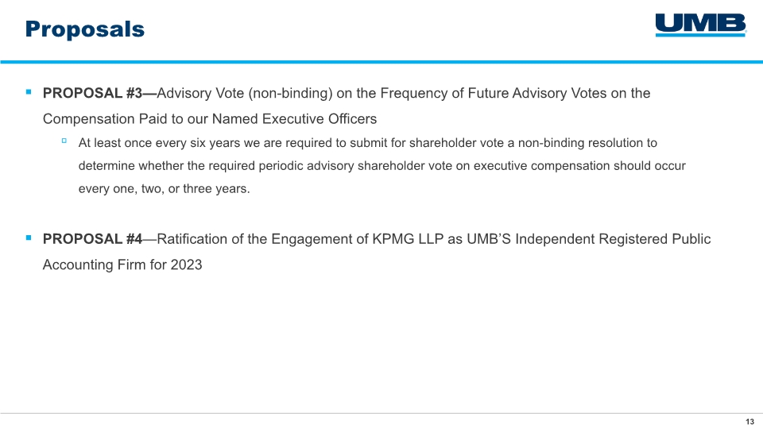Click the gray footer line above page number
This screenshot has height=429, width=763.
point(381,413)
